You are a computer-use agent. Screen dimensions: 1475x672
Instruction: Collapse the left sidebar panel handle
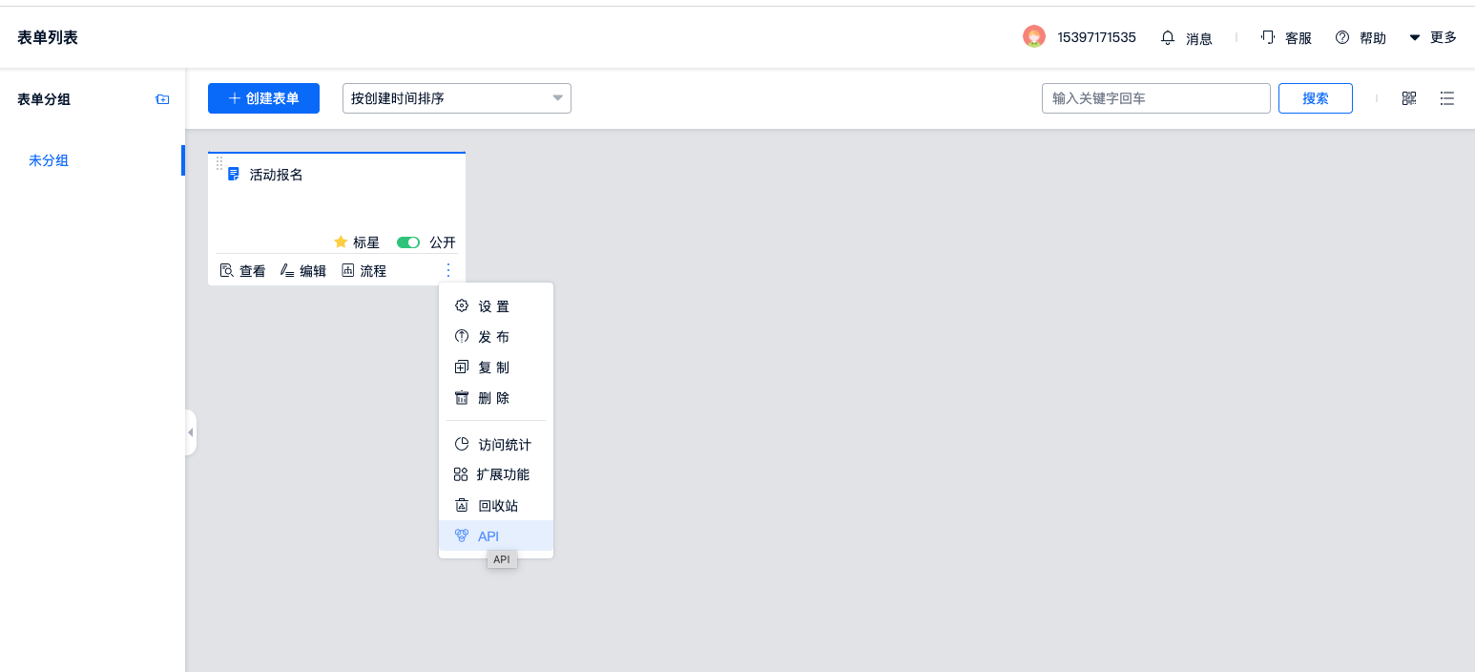[191, 432]
